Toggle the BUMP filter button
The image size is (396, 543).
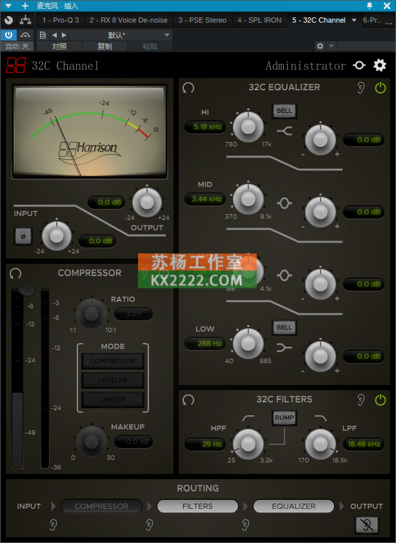[284, 418]
